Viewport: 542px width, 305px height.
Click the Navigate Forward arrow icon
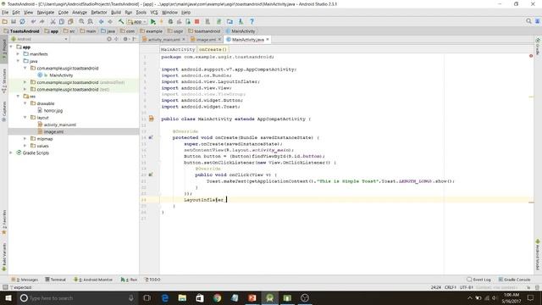pyautogui.click(x=110, y=21)
